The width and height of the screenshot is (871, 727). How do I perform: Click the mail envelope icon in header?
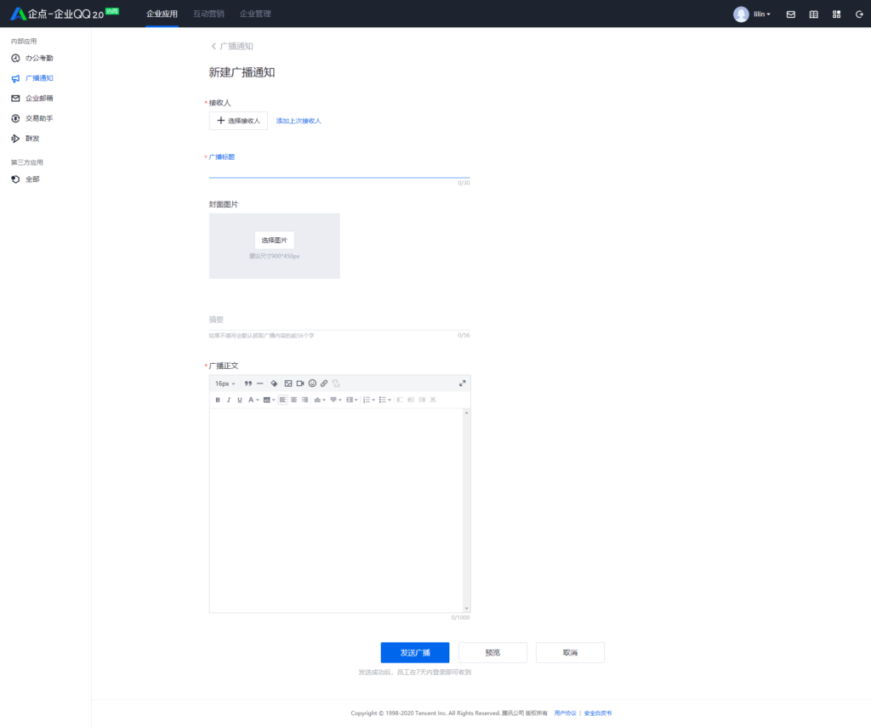point(791,14)
